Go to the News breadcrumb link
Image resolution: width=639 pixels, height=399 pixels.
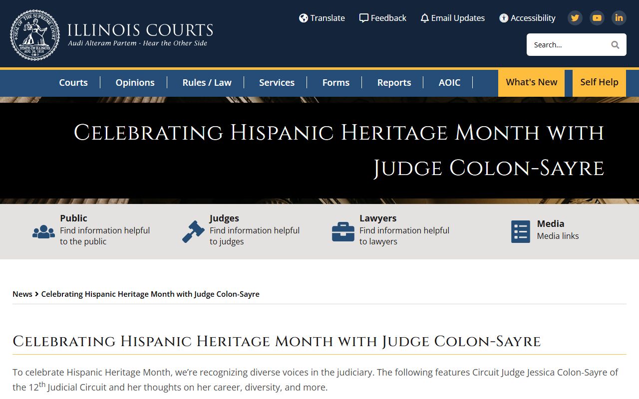[x=22, y=294]
